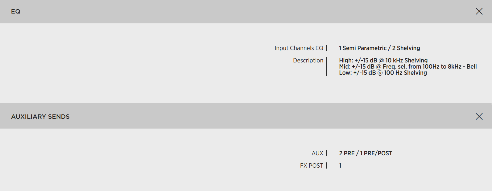Select the AUX label

(x=317, y=153)
